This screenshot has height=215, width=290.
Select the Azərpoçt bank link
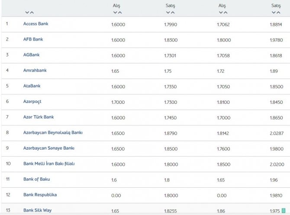click(x=32, y=102)
